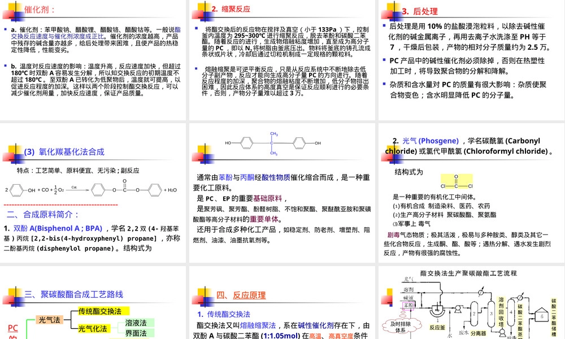Click the heading '二、合成原料简介：'

pos(43,214)
